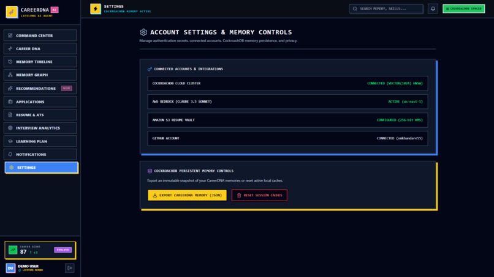Open Applications in sidebar
494x277 pixels.
[x=40, y=102]
